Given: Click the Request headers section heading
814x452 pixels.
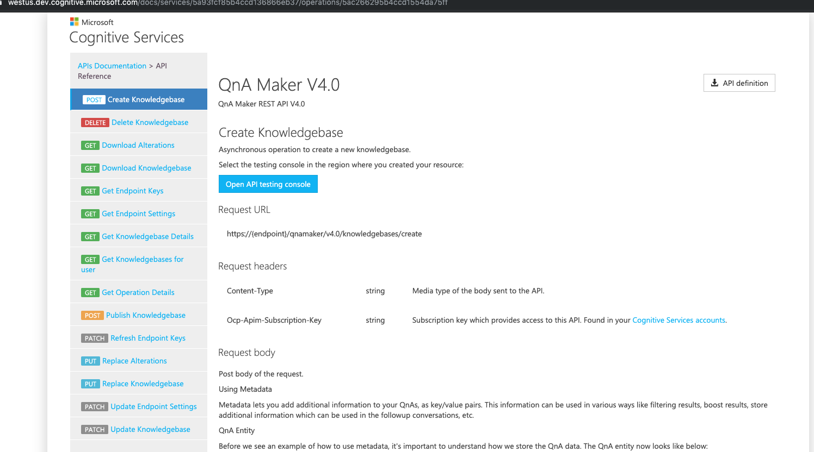Looking at the screenshot, I should click(x=252, y=266).
